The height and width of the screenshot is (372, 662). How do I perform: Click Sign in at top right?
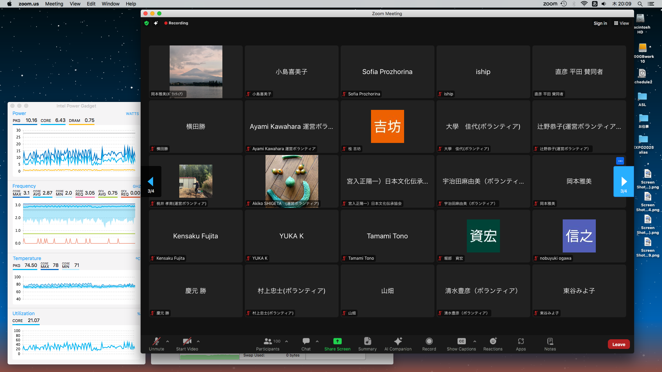[600, 23]
